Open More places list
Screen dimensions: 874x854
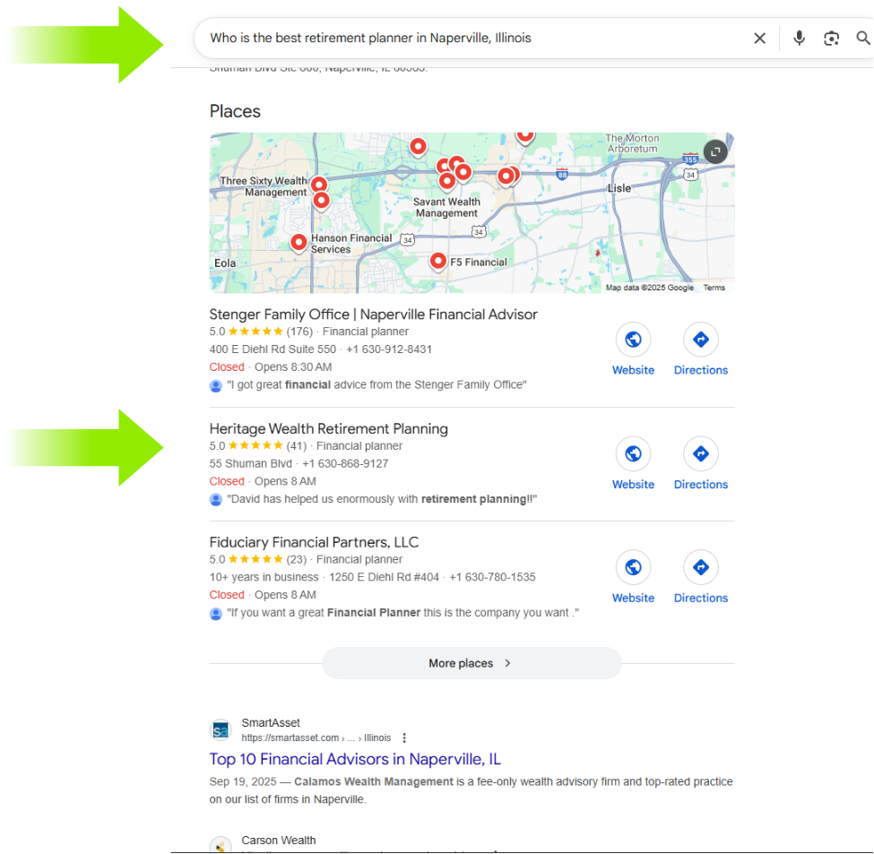[472, 663]
